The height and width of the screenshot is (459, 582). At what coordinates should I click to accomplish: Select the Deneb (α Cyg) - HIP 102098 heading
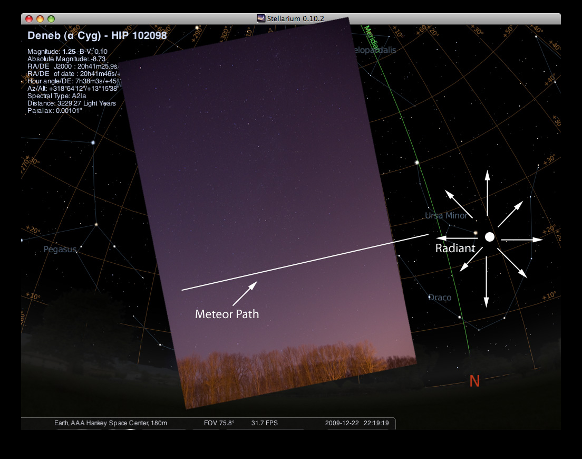(x=97, y=35)
